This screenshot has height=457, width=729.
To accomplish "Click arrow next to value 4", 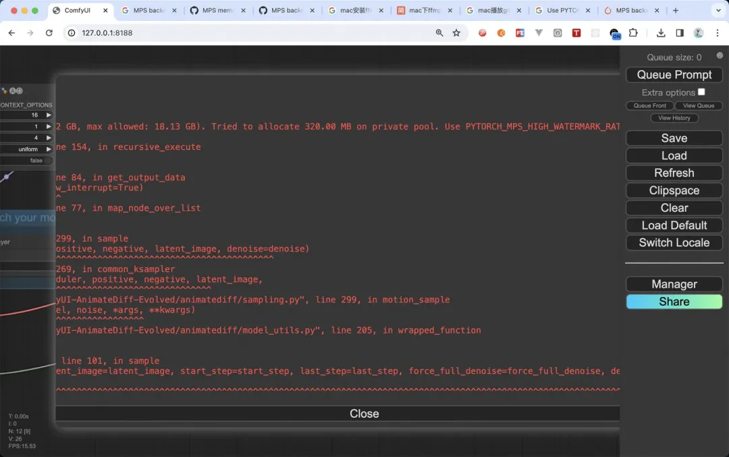I will 49,138.
